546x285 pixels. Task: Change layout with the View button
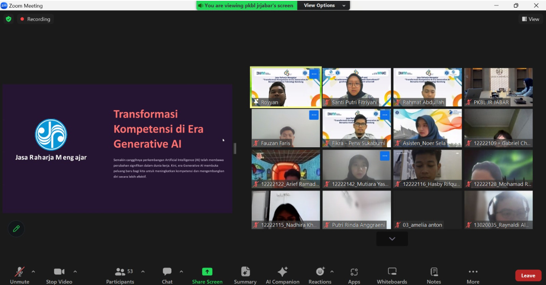tap(531, 19)
